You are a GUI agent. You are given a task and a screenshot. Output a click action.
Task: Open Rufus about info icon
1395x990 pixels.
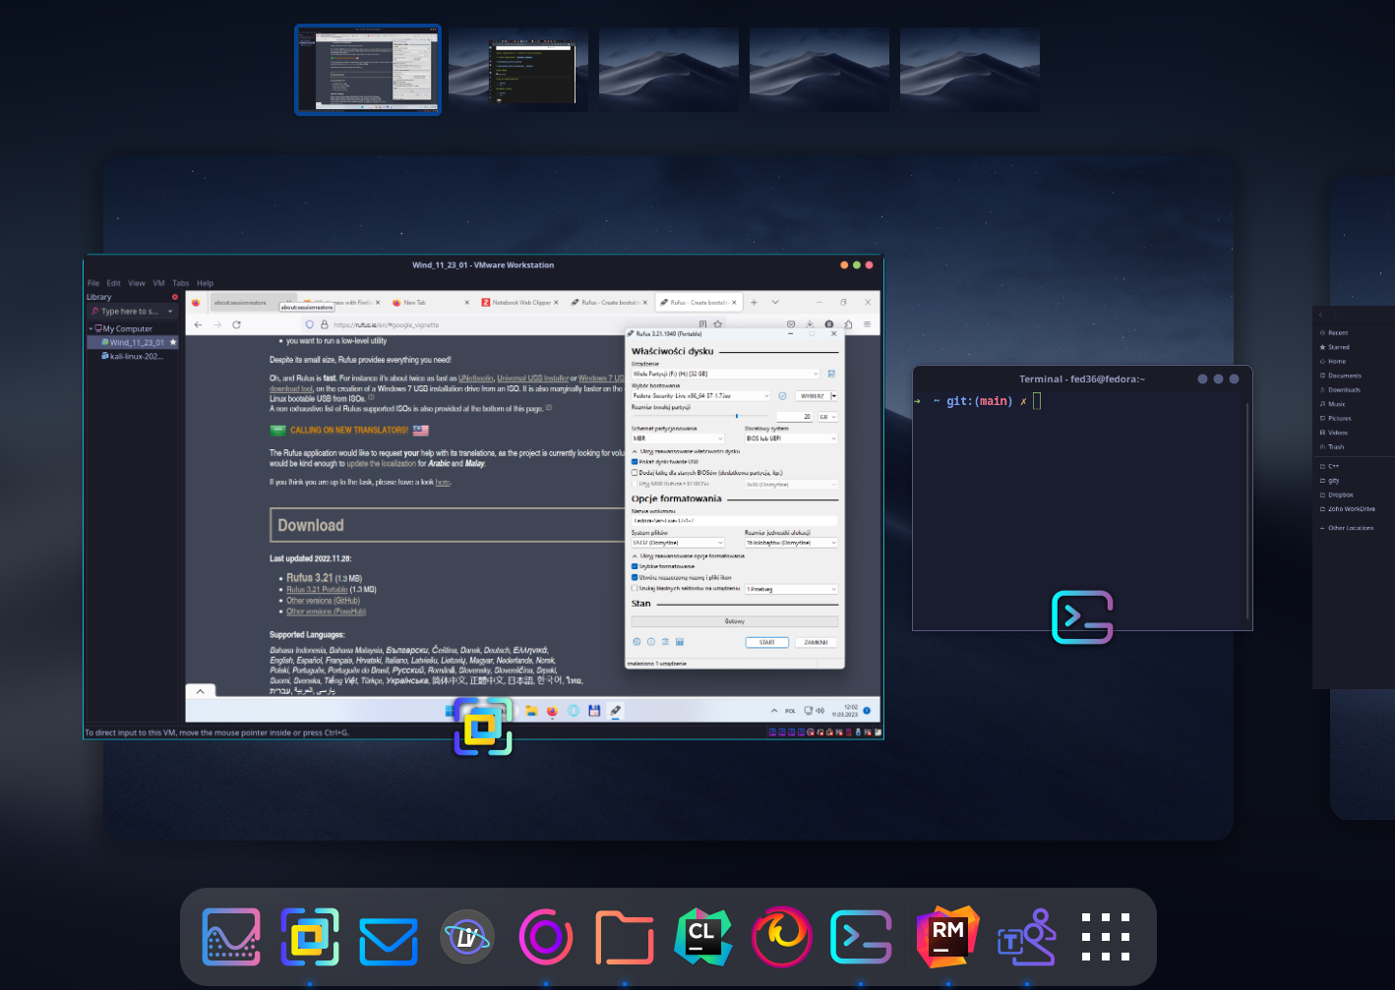650,642
